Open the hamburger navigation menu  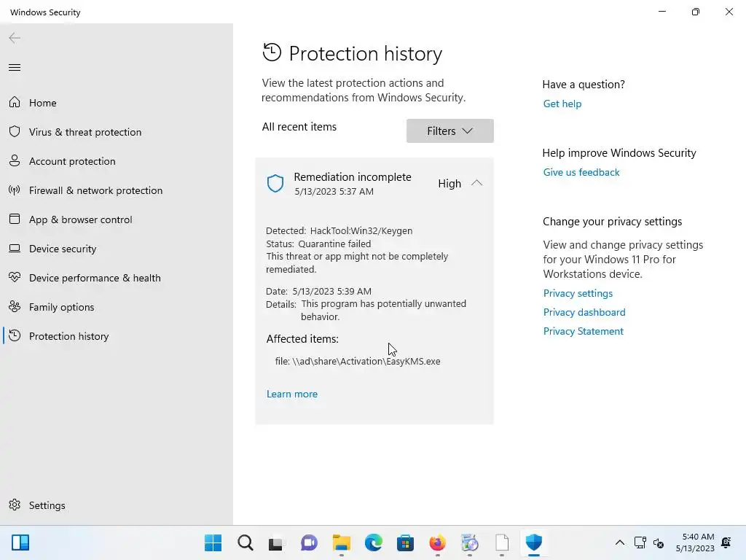click(x=15, y=68)
